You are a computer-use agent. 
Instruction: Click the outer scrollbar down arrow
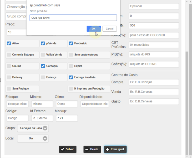click(x=190, y=157)
